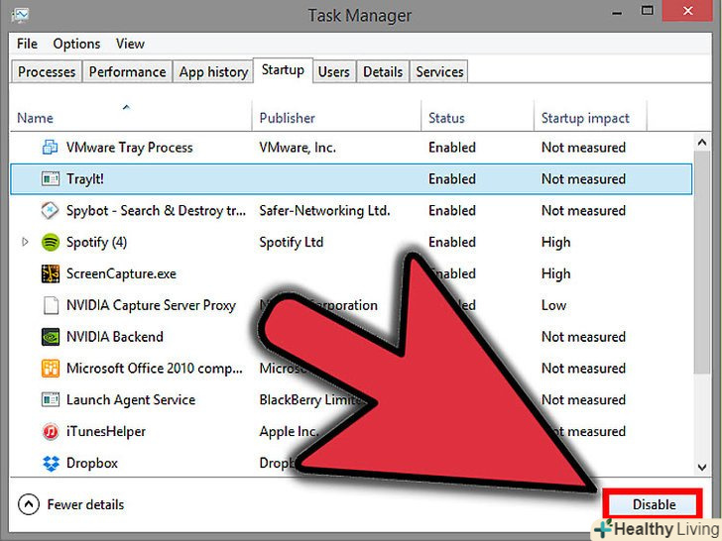Maximize the Task Manager window
The height and width of the screenshot is (541, 722).
647,11
